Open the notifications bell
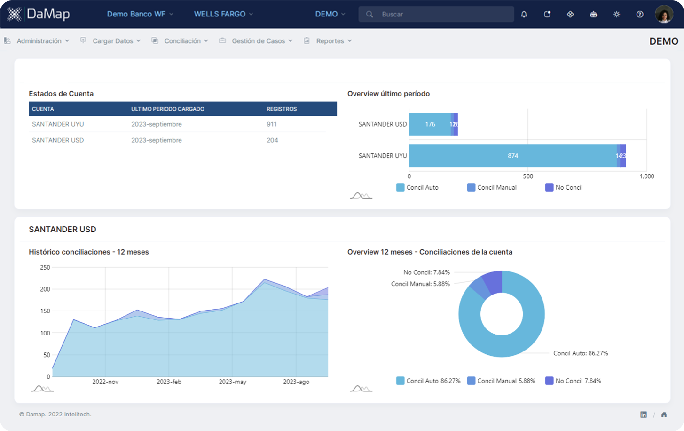Viewport: 684px width, 431px height. click(523, 14)
